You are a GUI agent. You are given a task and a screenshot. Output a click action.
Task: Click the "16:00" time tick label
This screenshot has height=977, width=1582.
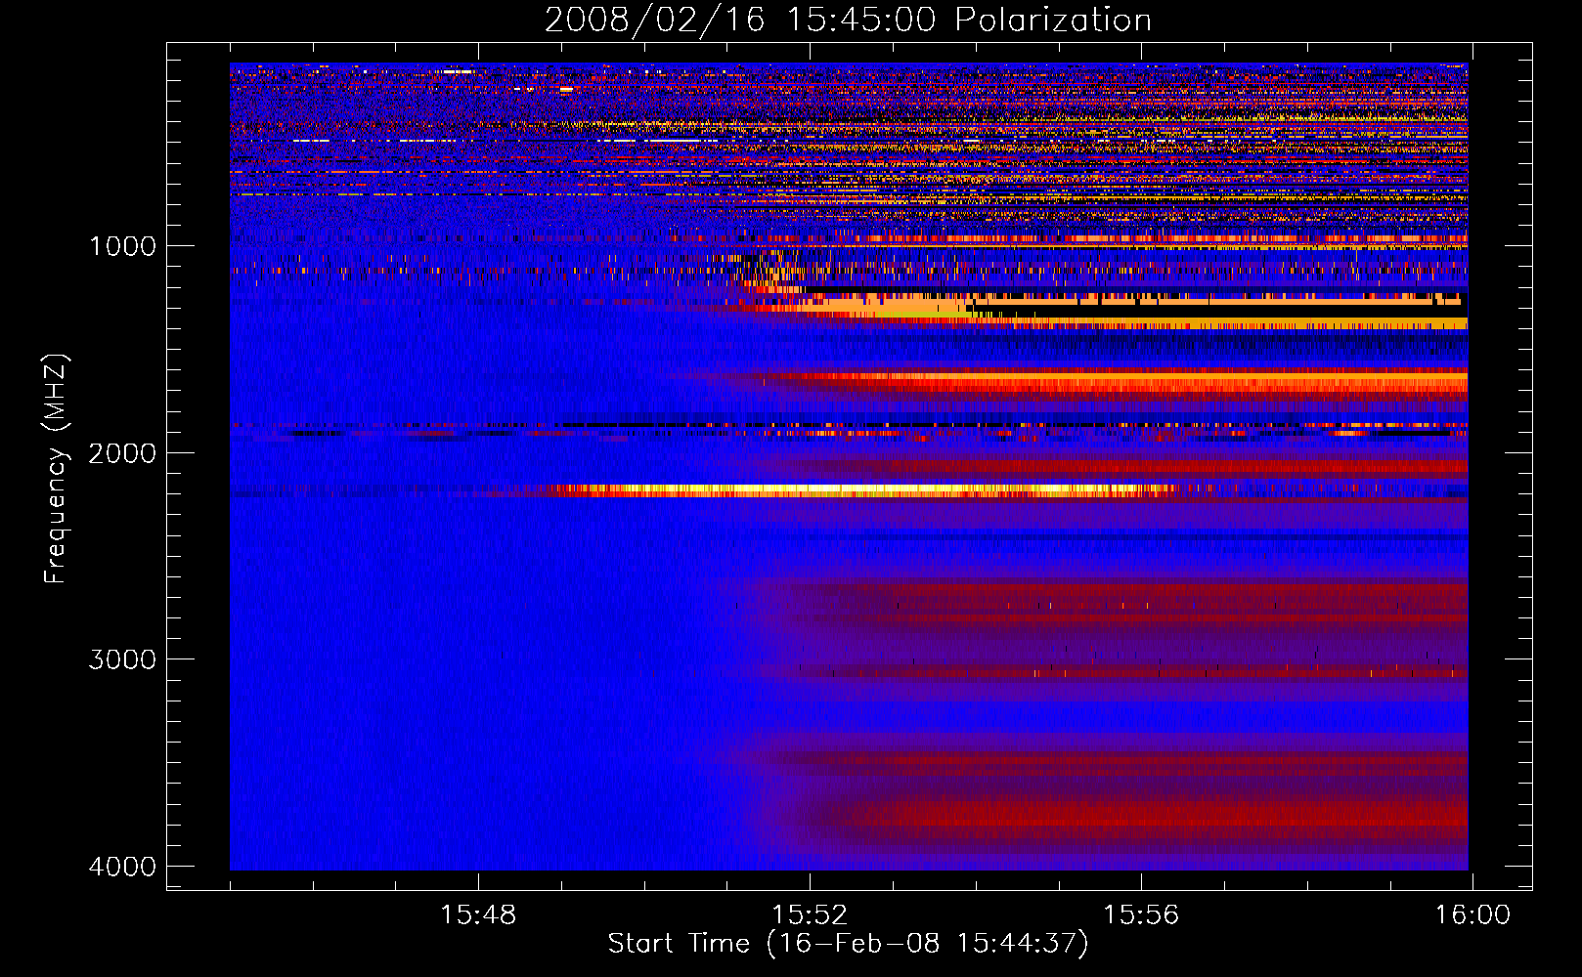tap(1472, 914)
